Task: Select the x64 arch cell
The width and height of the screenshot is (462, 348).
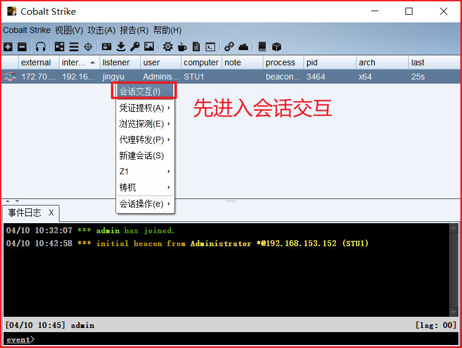Action: click(382, 77)
